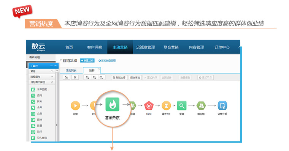The image size is (289, 151).
Task: Select the 查询 tool in toolbox
Action: pyautogui.click(x=37, y=96)
